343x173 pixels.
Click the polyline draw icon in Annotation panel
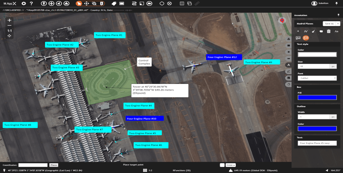306,31
